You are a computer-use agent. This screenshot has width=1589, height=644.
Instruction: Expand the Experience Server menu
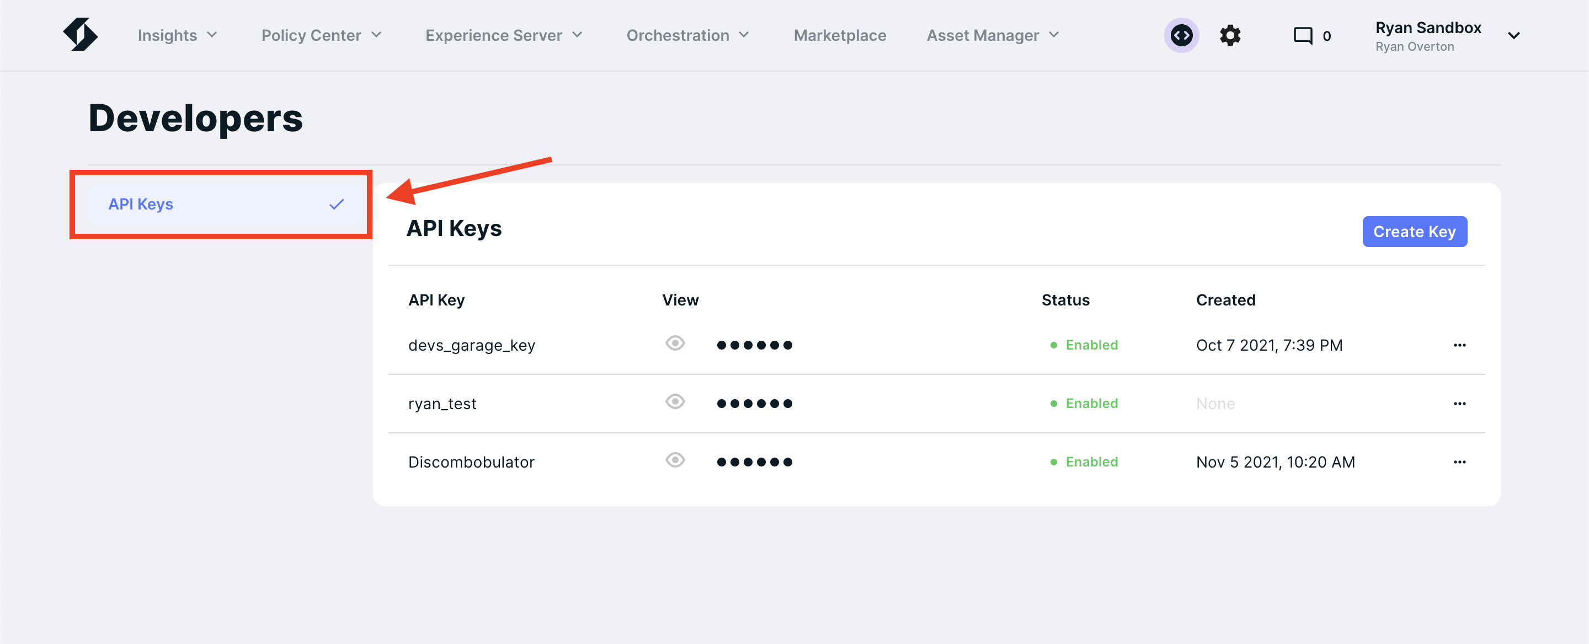coord(503,35)
